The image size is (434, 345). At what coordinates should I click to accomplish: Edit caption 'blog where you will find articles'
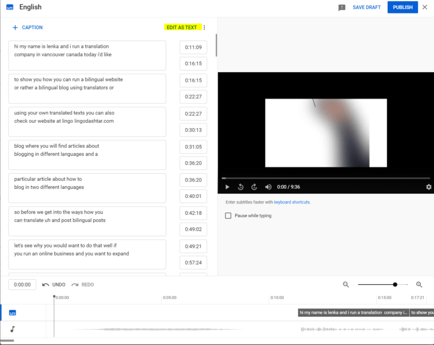pyautogui.click(x=87, y=155)
